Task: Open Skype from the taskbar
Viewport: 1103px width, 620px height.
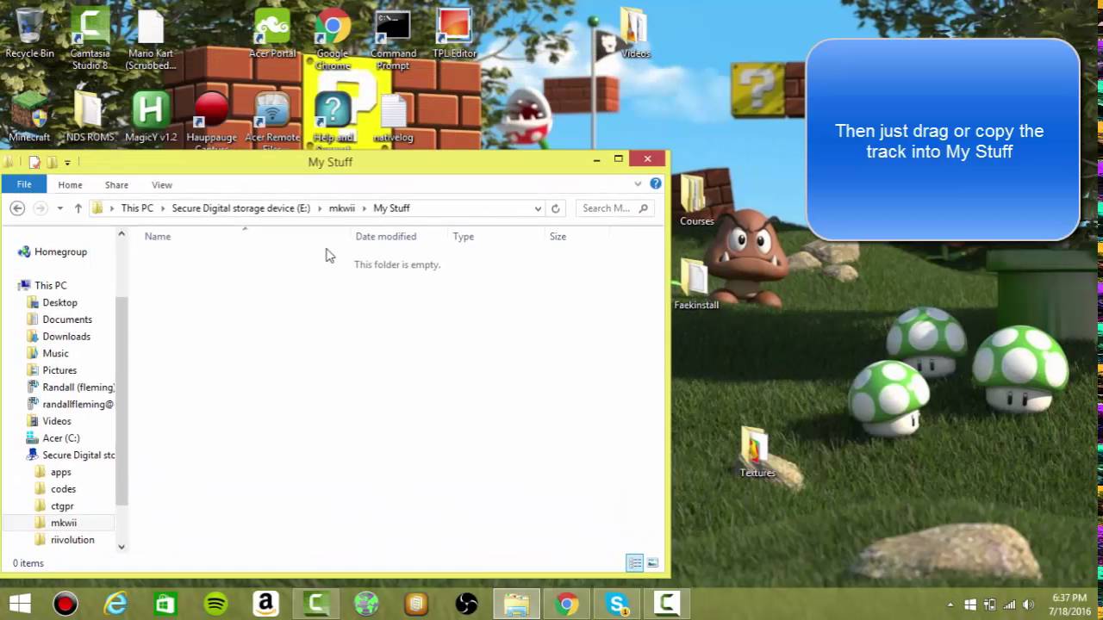Action: (x=617, y=604)
